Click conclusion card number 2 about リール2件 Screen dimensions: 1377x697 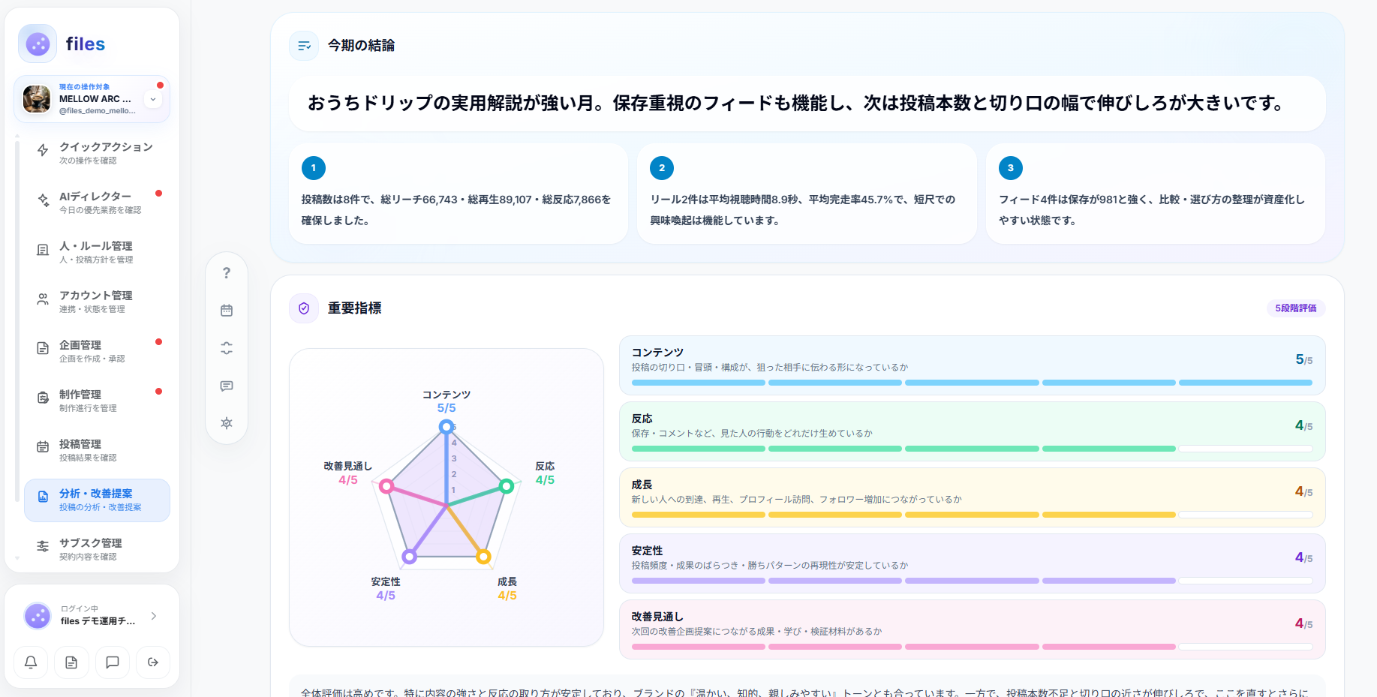(807, 194)
